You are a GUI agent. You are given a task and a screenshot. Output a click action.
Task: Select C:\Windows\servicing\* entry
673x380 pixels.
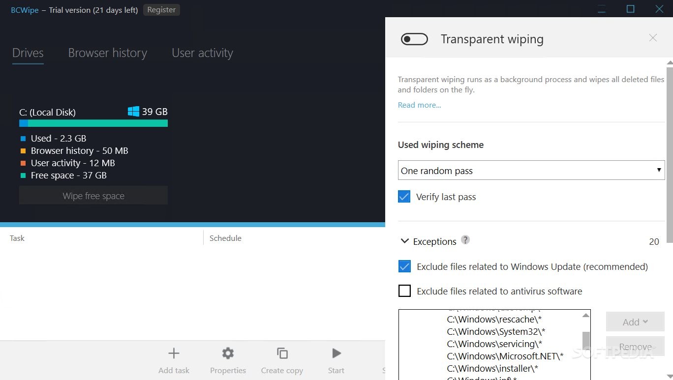tap(494, 344)
